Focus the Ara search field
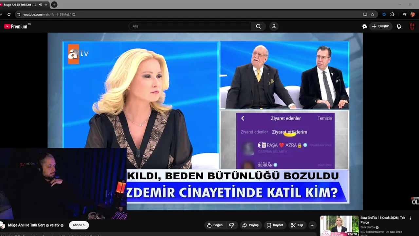 [x=190, y=26]
